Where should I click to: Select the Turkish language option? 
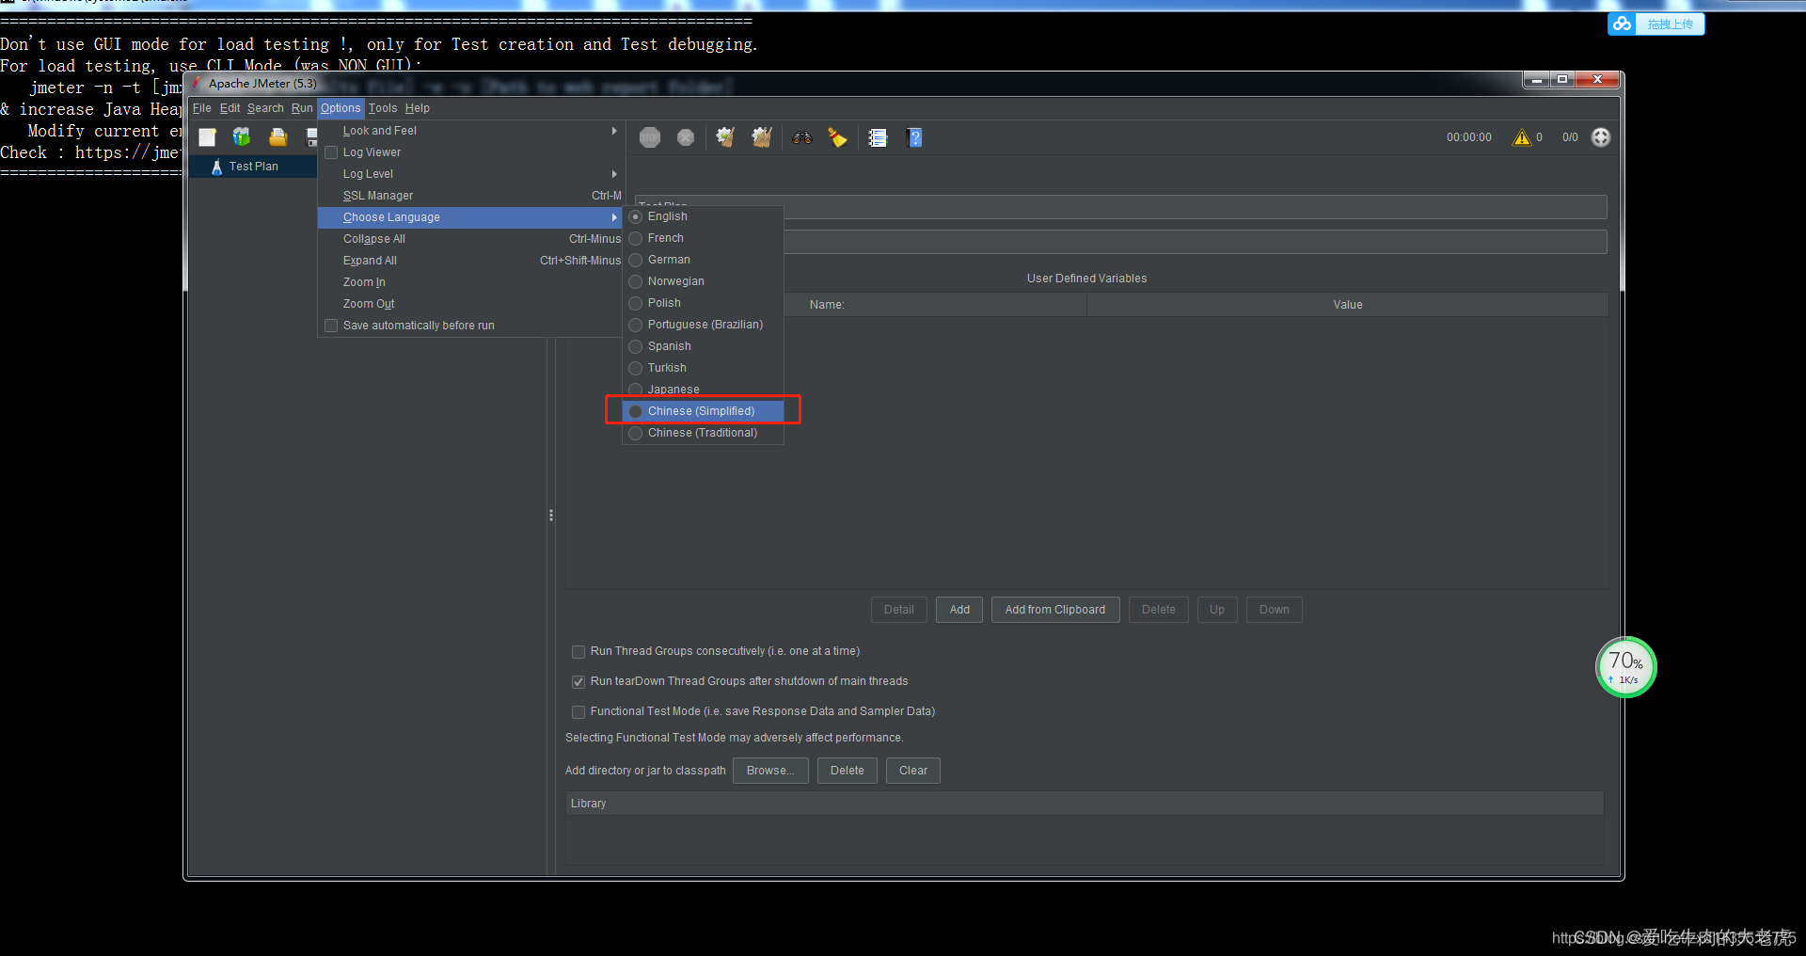(x=703, y=368)
